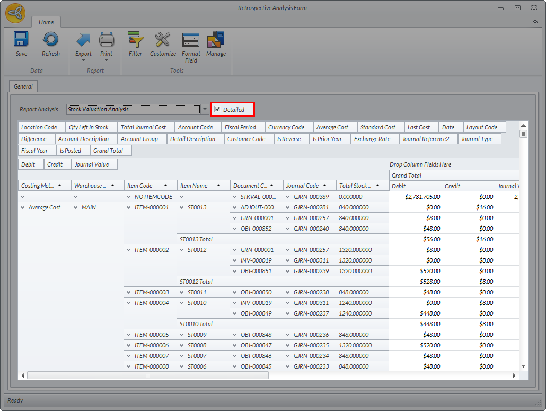The height and width of the screenshot is (411, 546).
Task: Collapse the Average Cost row group
Action: pos(23,207)
